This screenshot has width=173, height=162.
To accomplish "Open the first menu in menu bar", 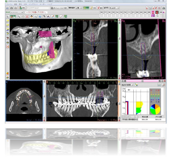I will 9,4.
